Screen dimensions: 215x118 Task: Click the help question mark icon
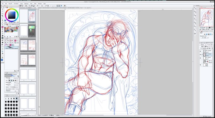(65, 6)
